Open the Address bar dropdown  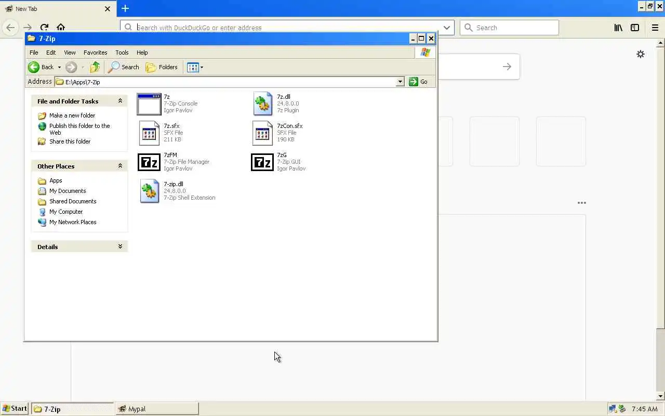400,82
